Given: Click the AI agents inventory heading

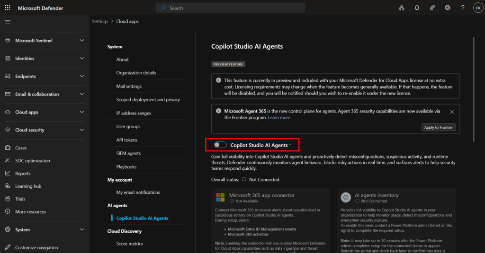Looking at the screenshot, I should click(x=377, y=195).
